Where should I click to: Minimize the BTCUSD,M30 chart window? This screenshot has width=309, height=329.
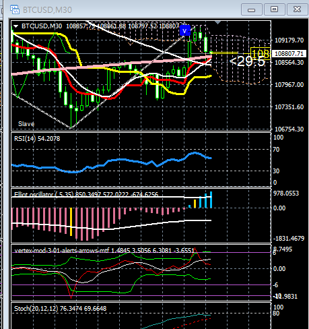point(252,9)
